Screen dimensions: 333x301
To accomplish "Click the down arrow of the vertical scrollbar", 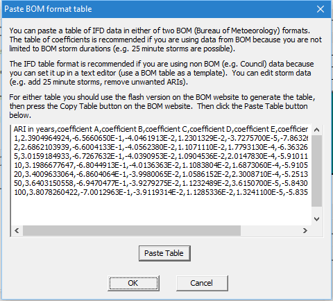I will (x=316, y=219).
